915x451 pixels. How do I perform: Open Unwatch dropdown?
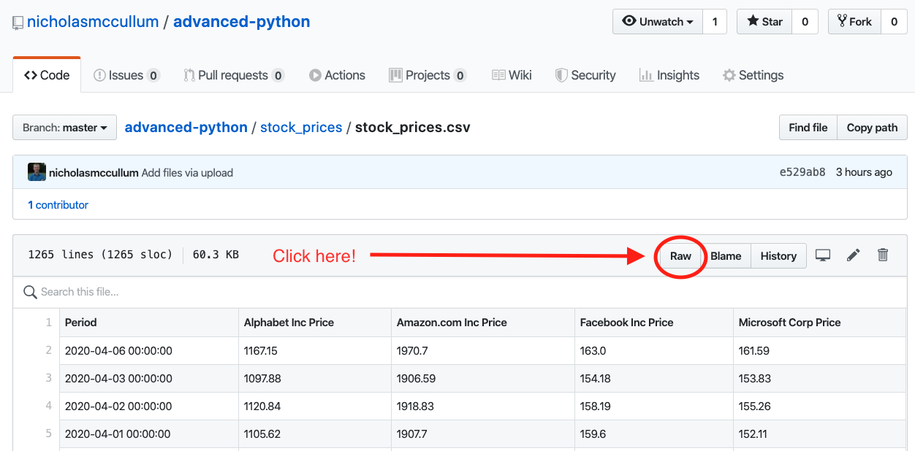click(x=658, y=22)
